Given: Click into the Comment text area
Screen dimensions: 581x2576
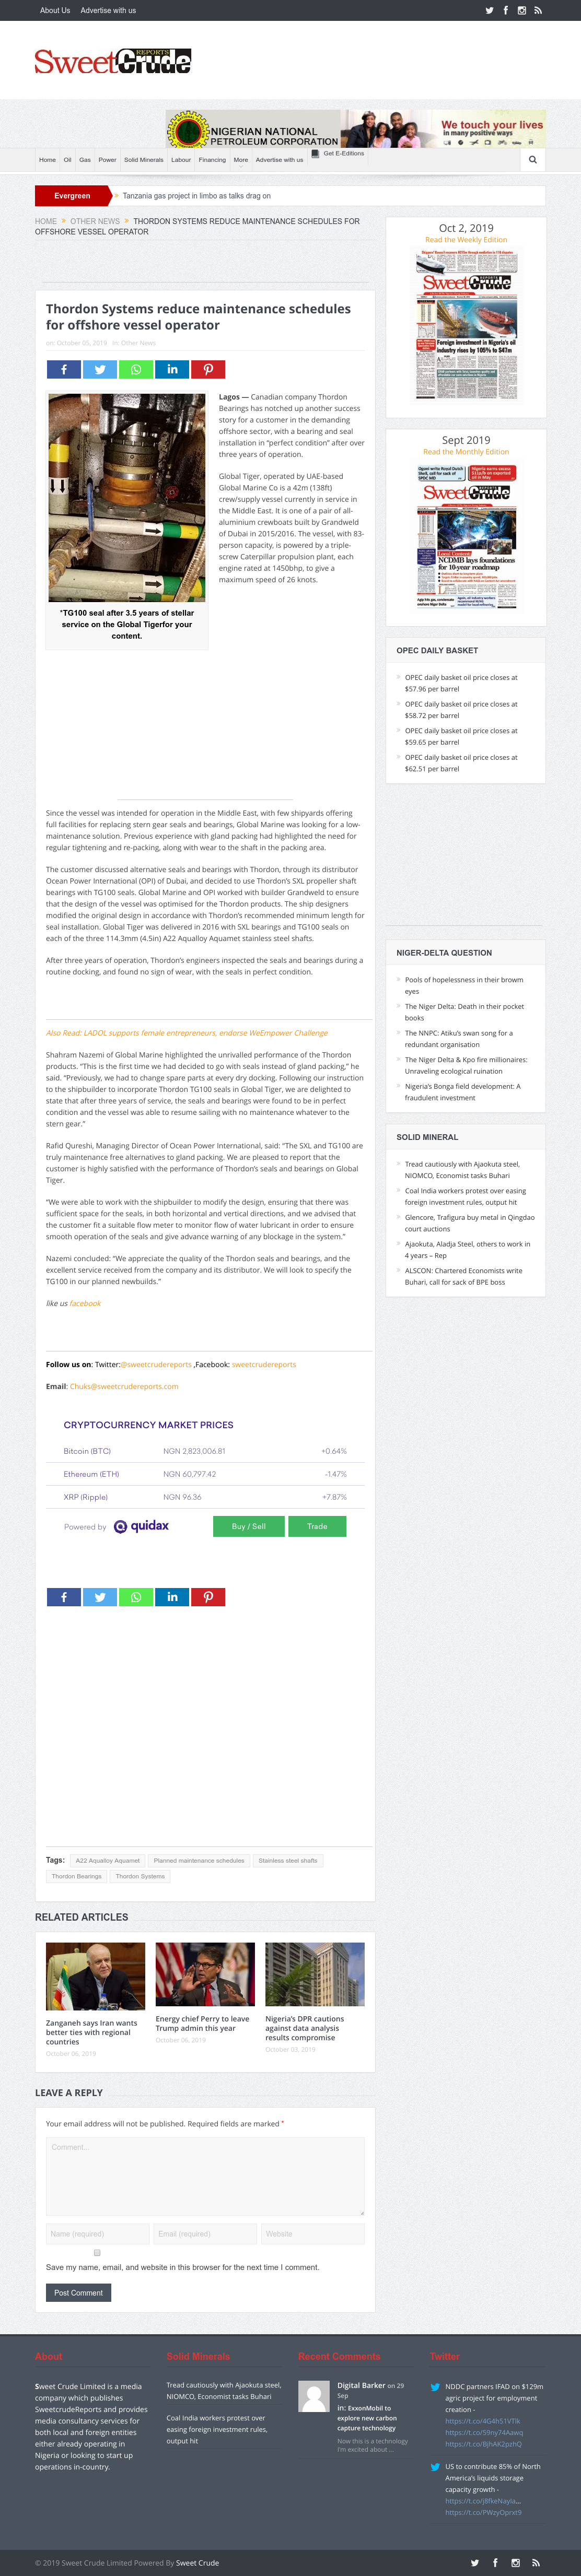Looking at the screenshot, I should click(x=205, y=2177).
